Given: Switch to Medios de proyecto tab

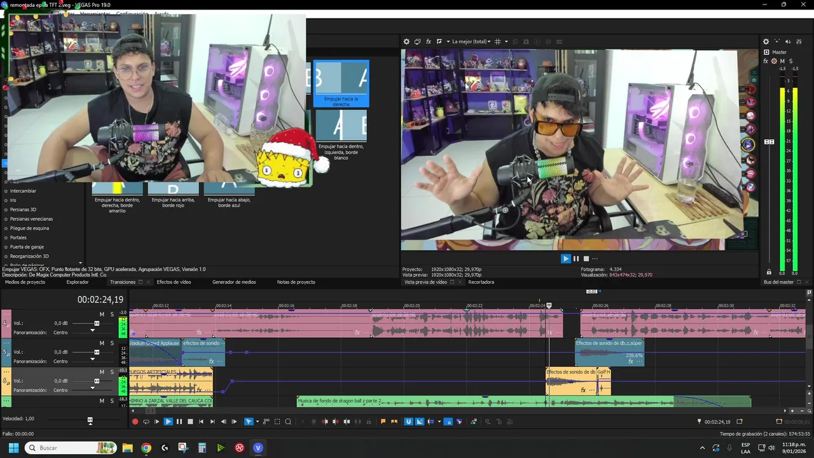Looking at the screenshot, I should point(25,282).
